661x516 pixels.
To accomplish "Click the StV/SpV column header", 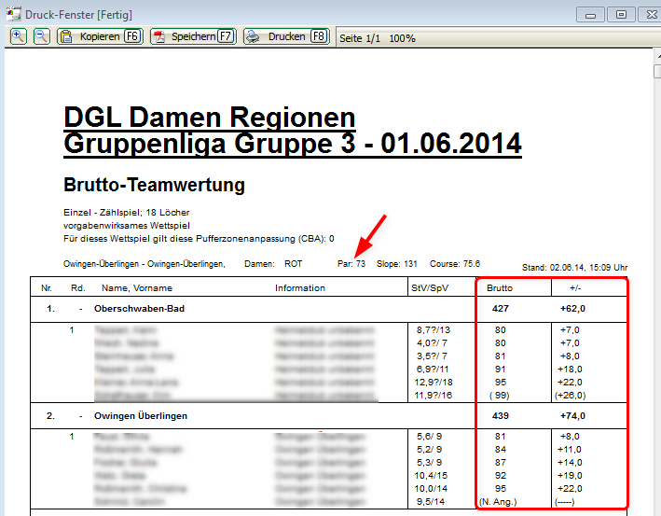I will [x=430, y=287].
